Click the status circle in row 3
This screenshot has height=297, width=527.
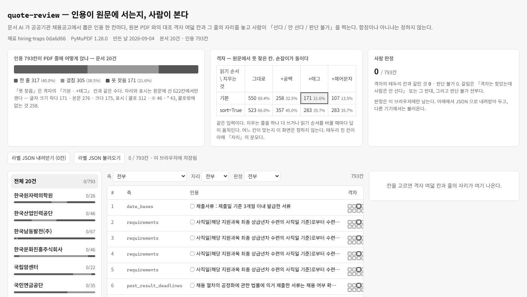[x=192, y=238]
